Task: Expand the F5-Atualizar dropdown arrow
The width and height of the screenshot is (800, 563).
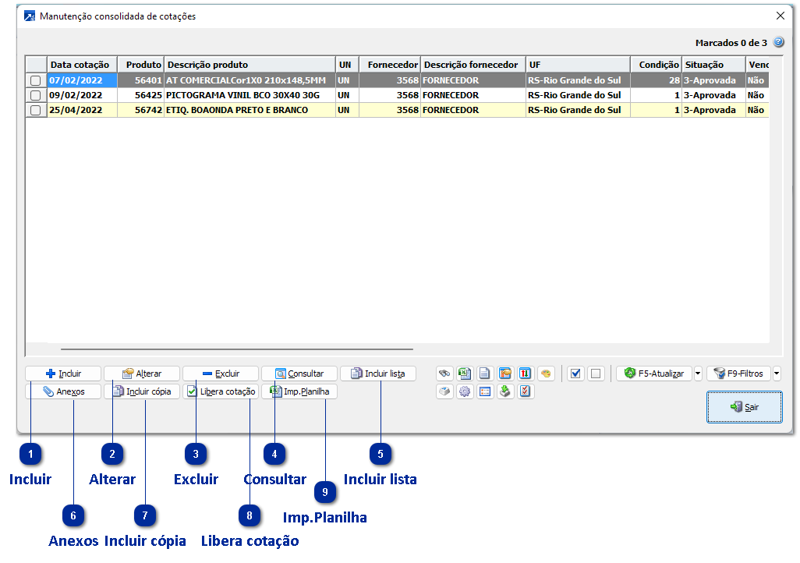Action: (698, 374)
